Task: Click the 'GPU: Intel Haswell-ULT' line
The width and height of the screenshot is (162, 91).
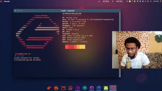Action: [x=73, y=40]
